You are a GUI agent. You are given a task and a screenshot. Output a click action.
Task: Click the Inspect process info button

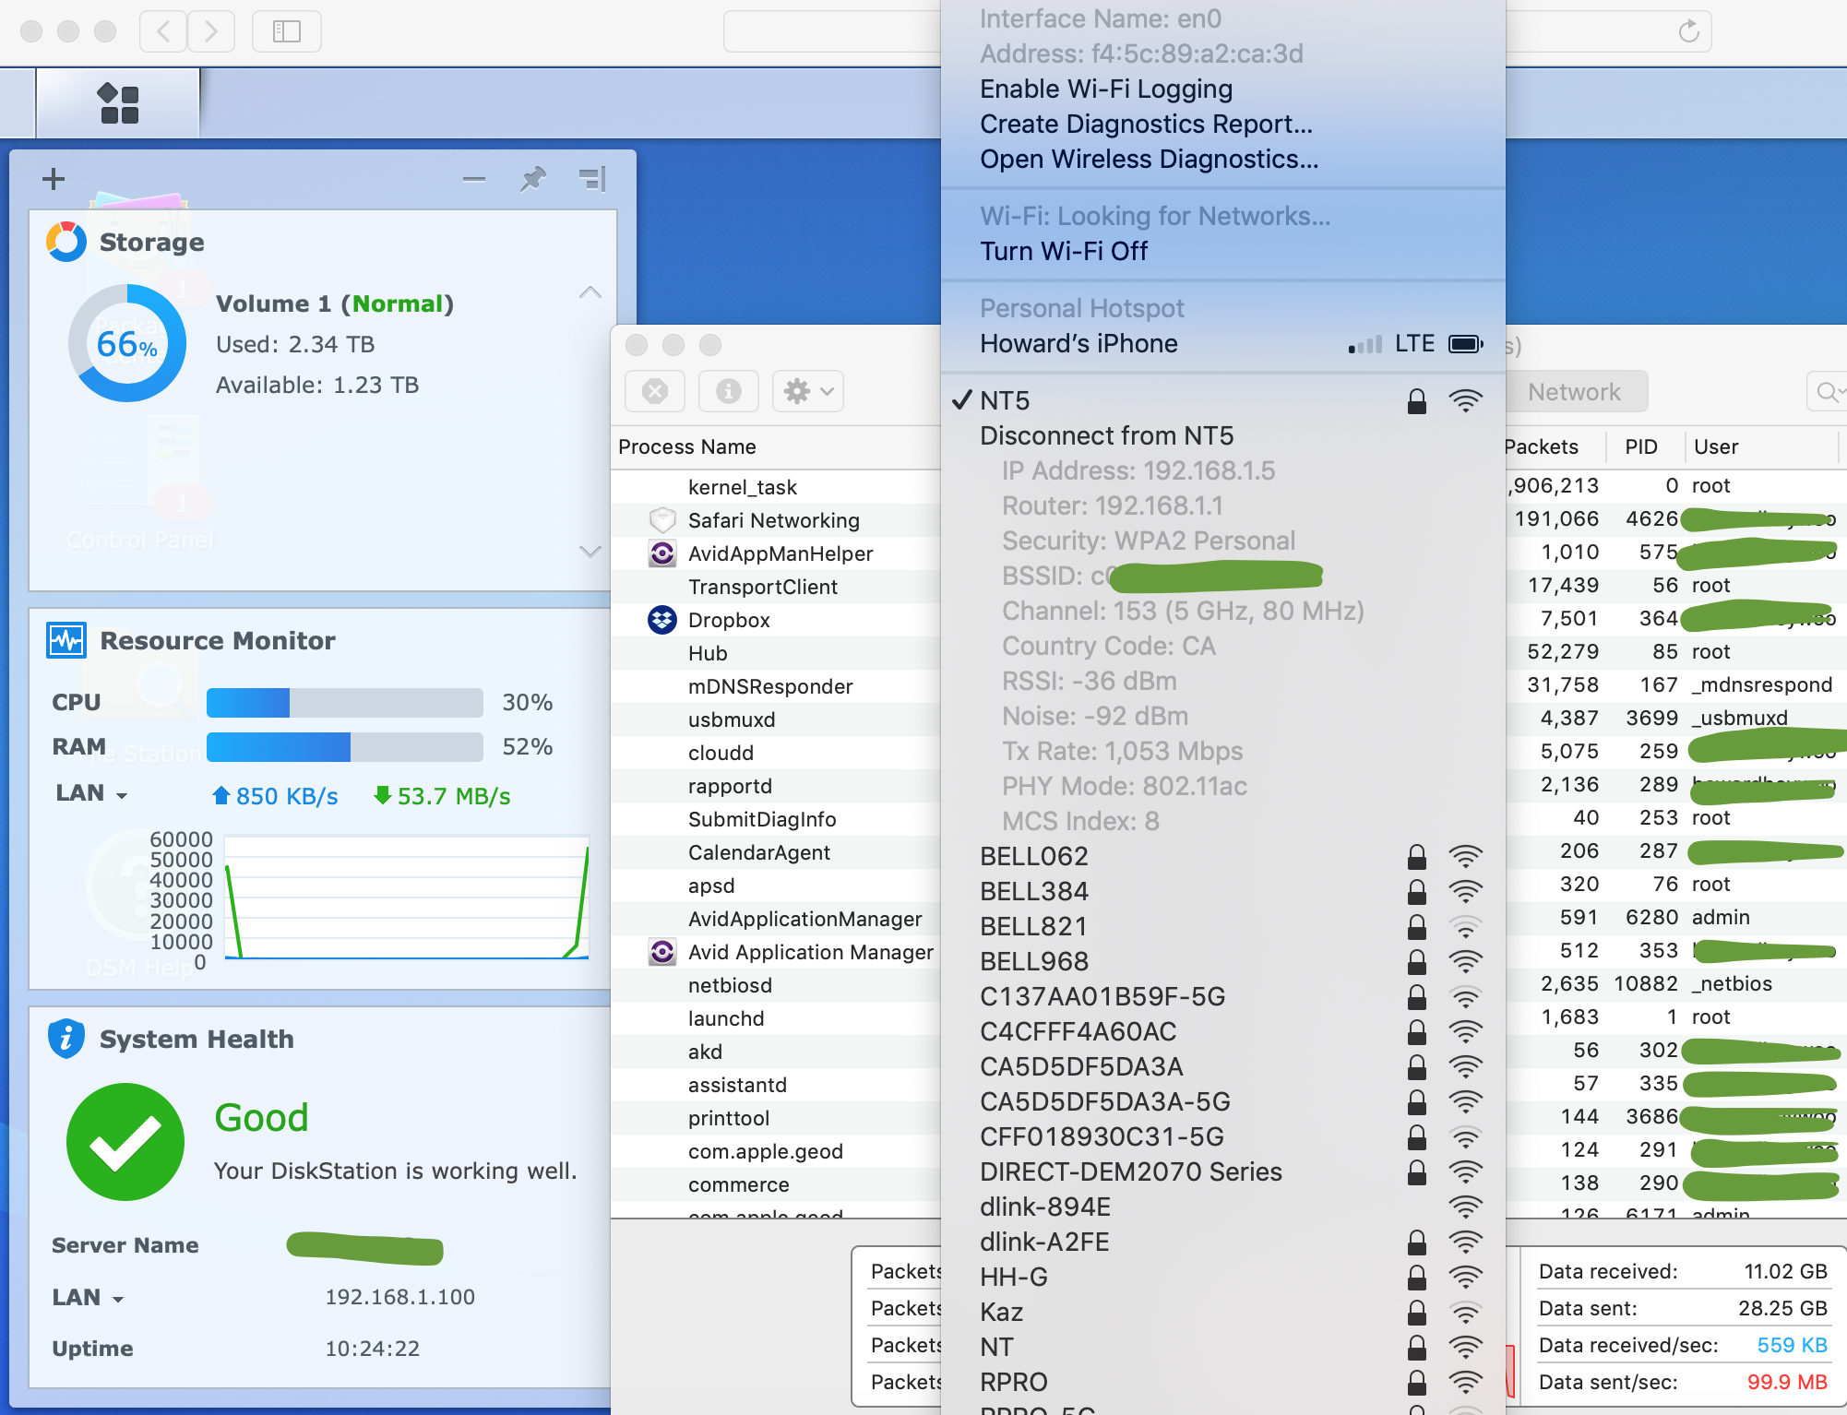click(729, 391)
